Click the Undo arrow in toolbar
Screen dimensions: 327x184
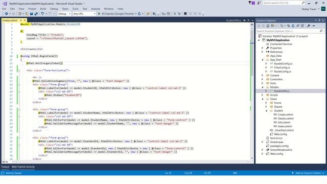(42, 14)
